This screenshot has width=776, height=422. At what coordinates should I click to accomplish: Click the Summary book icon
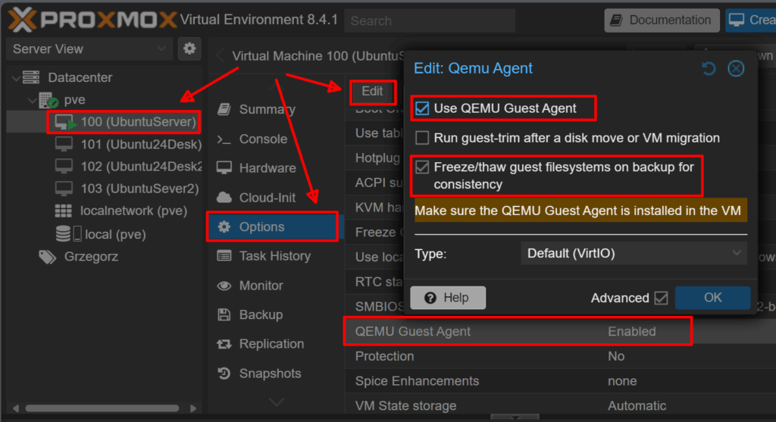coord(224,109)
